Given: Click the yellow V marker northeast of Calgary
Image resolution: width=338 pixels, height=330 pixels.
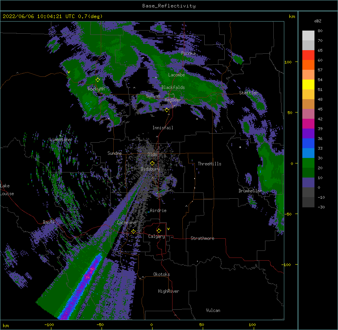Looking at the screenshot, I should point(168,229).
